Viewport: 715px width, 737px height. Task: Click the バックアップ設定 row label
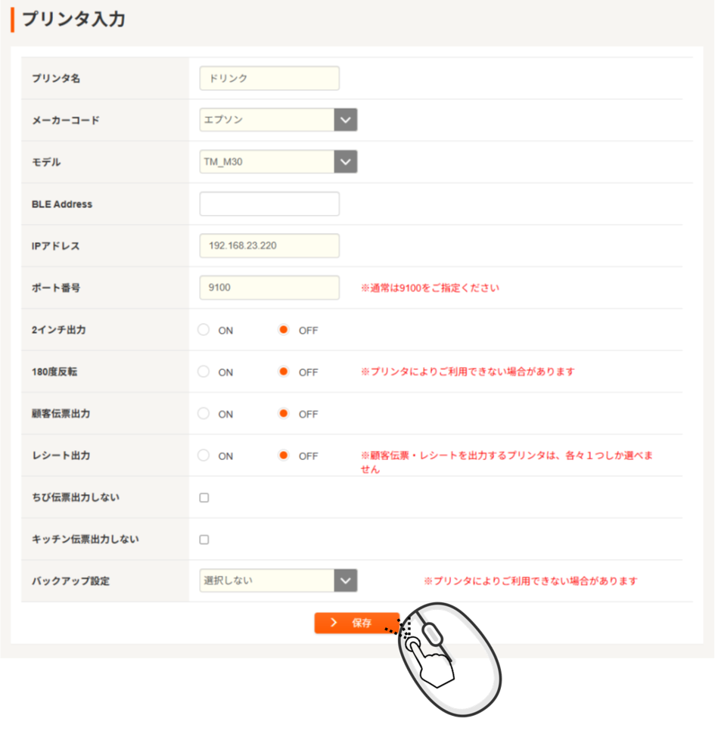(x=70, y=581)
